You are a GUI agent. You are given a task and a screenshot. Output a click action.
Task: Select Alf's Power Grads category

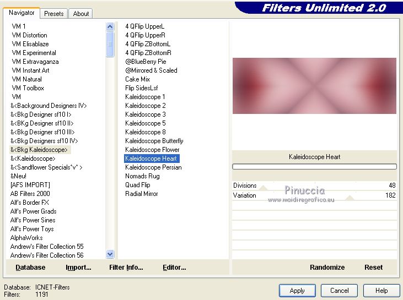(x=34, y=211)
